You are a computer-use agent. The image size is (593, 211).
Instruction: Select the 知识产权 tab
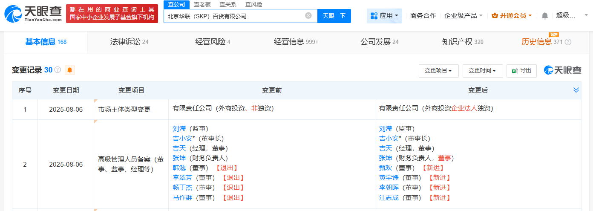(x=463, y=42)
